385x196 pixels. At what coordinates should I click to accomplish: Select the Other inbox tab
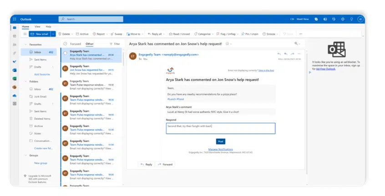pyautogui.click(x=89, y=44)
